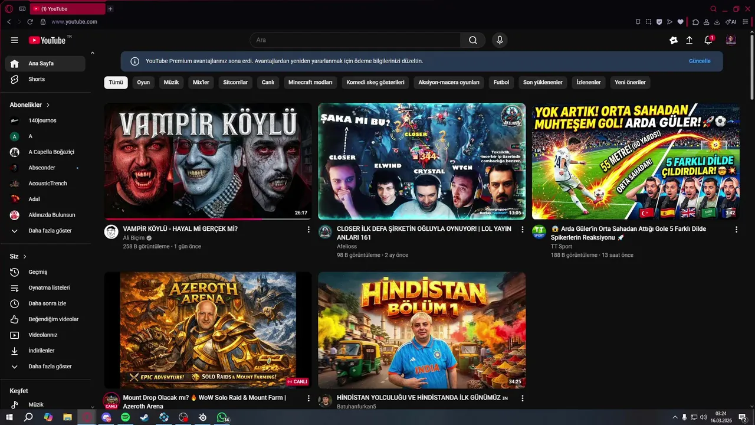This screenshot has height=425, width=755.
Task: Open AcousticTrench subscription channel
Action: (45, 184)
